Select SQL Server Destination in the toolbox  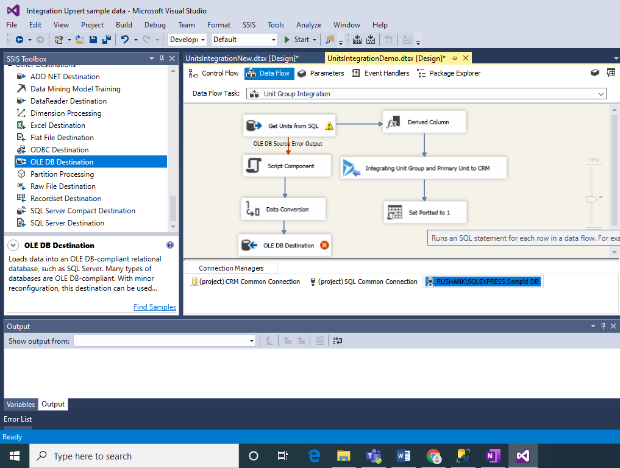tap(67, 223)
